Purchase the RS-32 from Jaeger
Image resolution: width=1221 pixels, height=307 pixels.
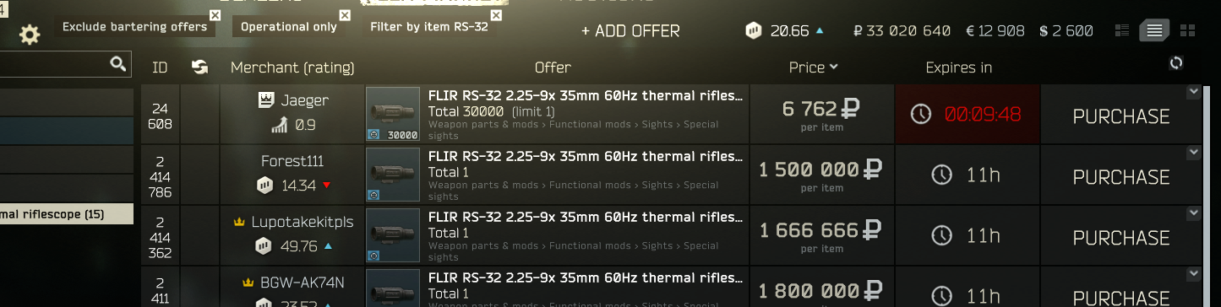point(1120,116)
